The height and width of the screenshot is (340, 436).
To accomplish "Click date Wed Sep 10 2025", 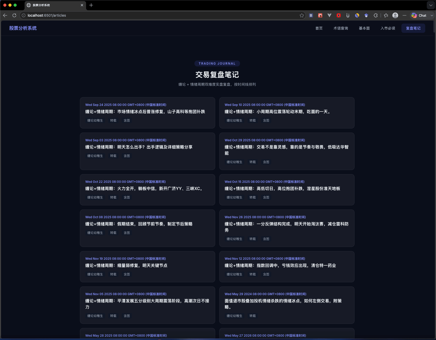I will [x=265, y=105].
